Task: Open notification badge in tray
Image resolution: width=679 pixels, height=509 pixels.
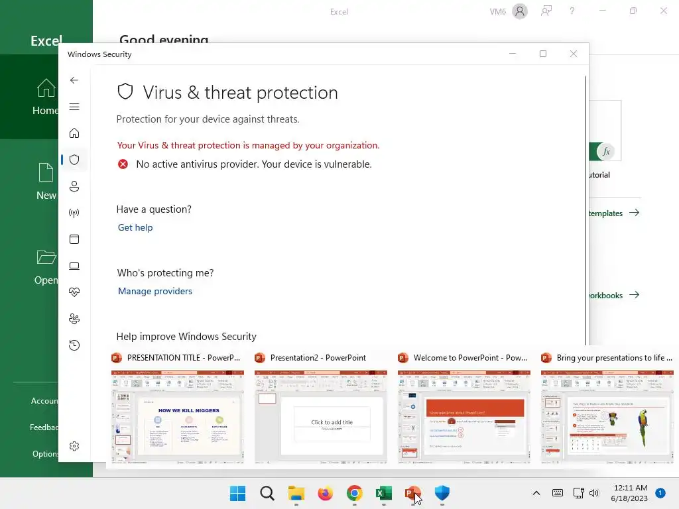Action: (x=660, y=493)
